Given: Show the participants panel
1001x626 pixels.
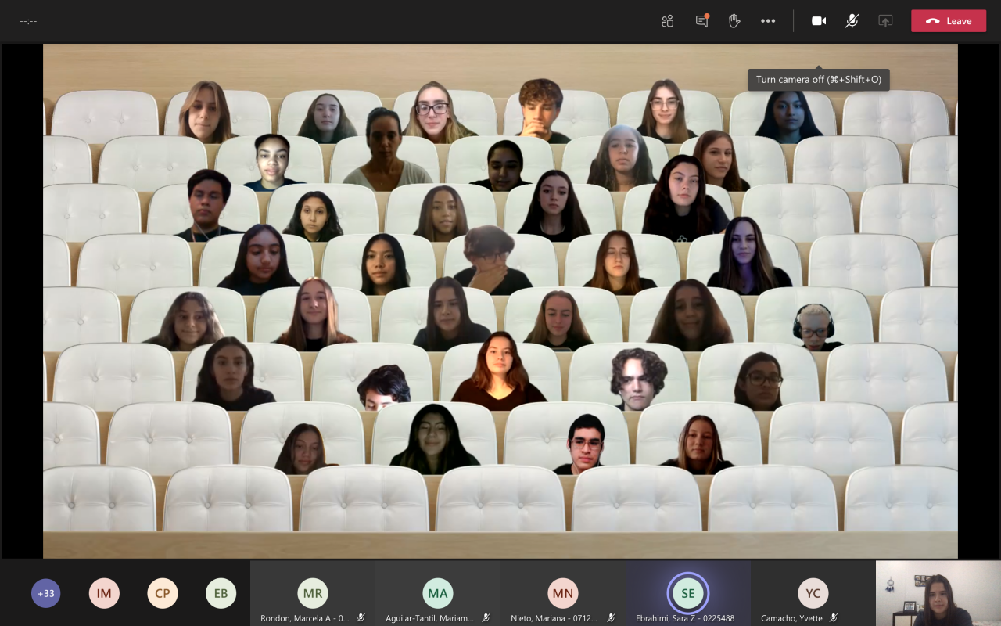Looking at the screenshot, I should click(x=667, y=21).
